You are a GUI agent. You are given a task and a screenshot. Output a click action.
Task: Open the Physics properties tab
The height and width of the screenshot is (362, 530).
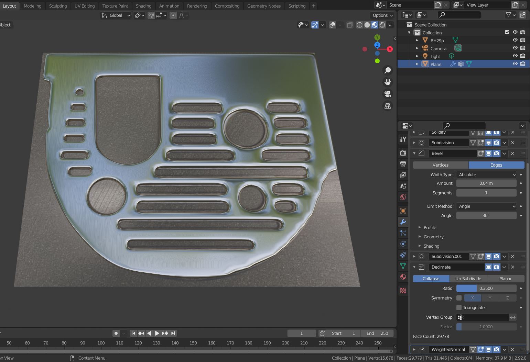tap(403, 244)
